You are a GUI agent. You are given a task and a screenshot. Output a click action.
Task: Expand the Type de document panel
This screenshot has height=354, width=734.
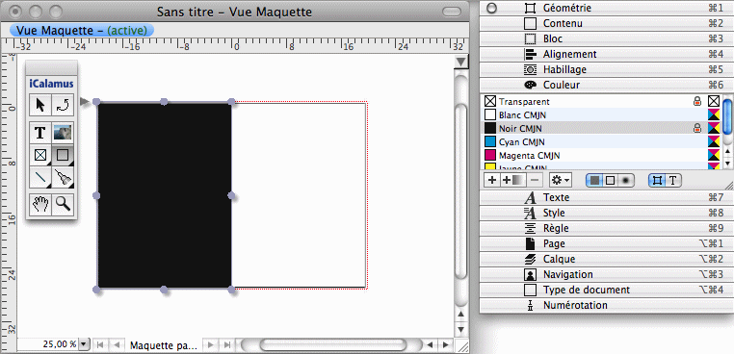(607, 290)
